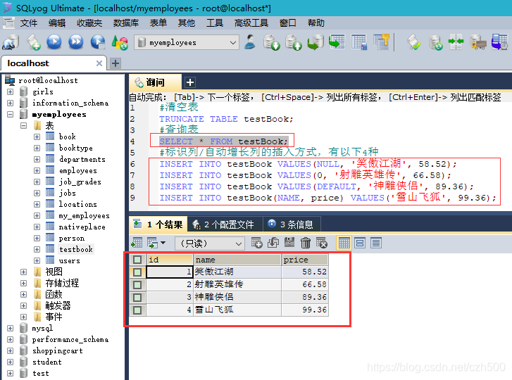This screenshot has width=512, height=380.
Task: Click the refresh object browser icon
Action: click(120, 42)
